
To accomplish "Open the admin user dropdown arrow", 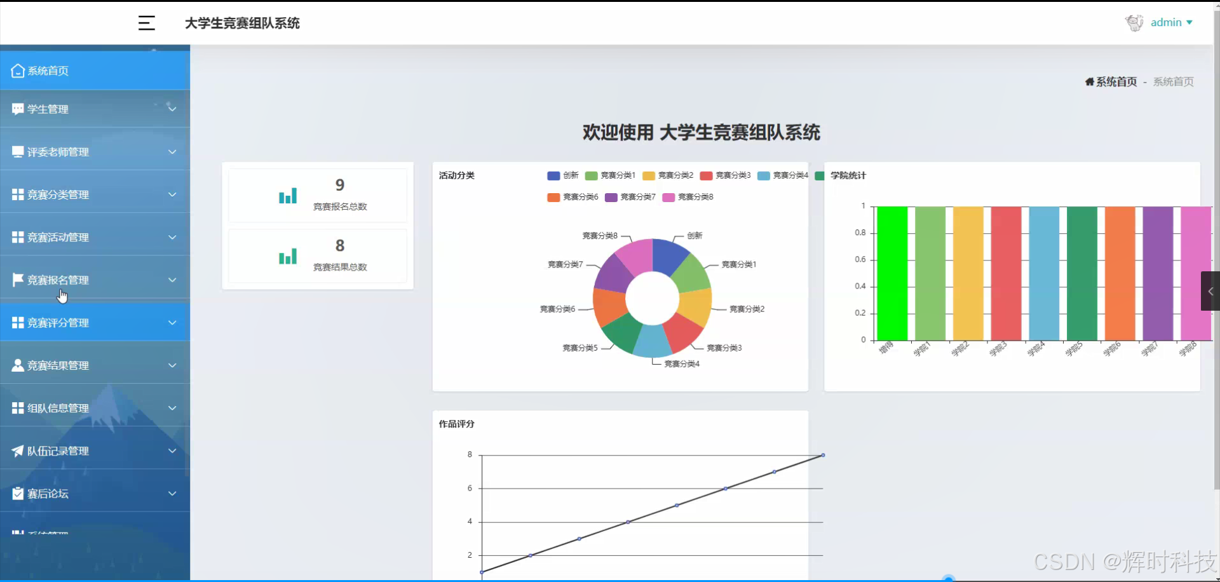I will pyautogui.click(x=1189, y=23).
